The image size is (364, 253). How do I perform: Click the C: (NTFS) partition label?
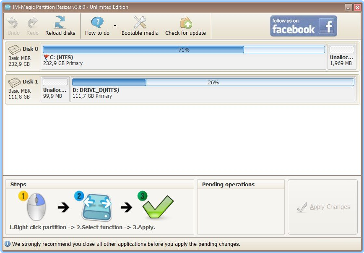pos(61,57)
